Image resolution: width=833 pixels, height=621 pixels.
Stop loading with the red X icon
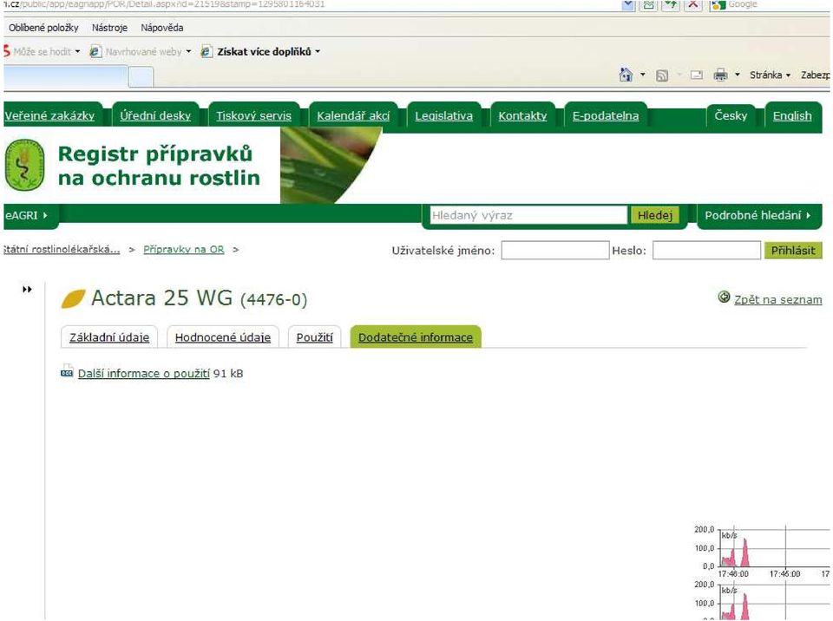tap(693, 5)
